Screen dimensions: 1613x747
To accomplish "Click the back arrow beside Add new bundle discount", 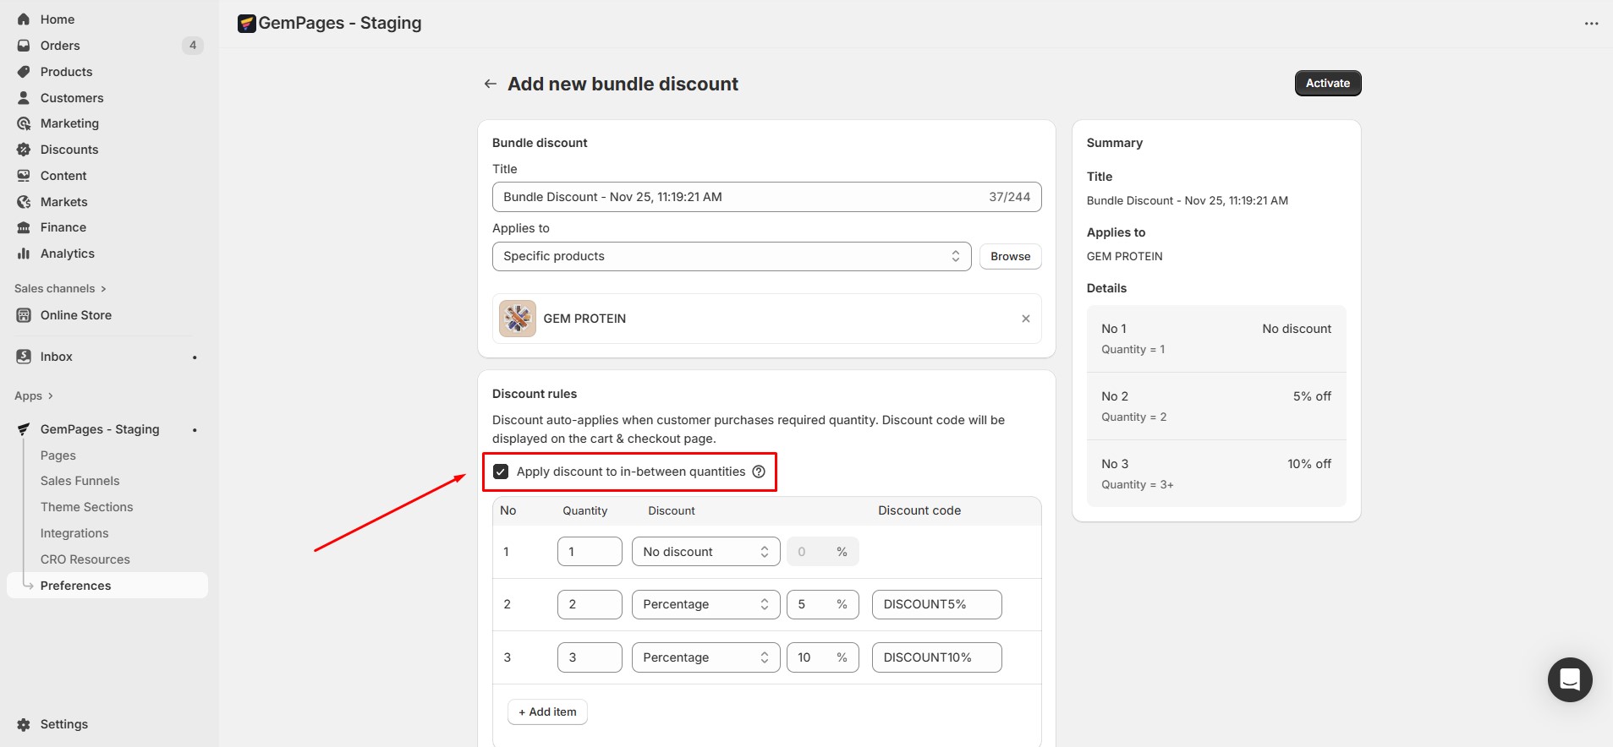I will pos(490,84).
